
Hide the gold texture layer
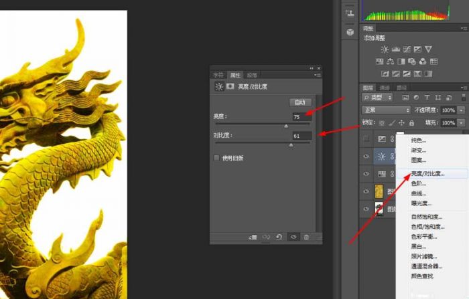366,191
